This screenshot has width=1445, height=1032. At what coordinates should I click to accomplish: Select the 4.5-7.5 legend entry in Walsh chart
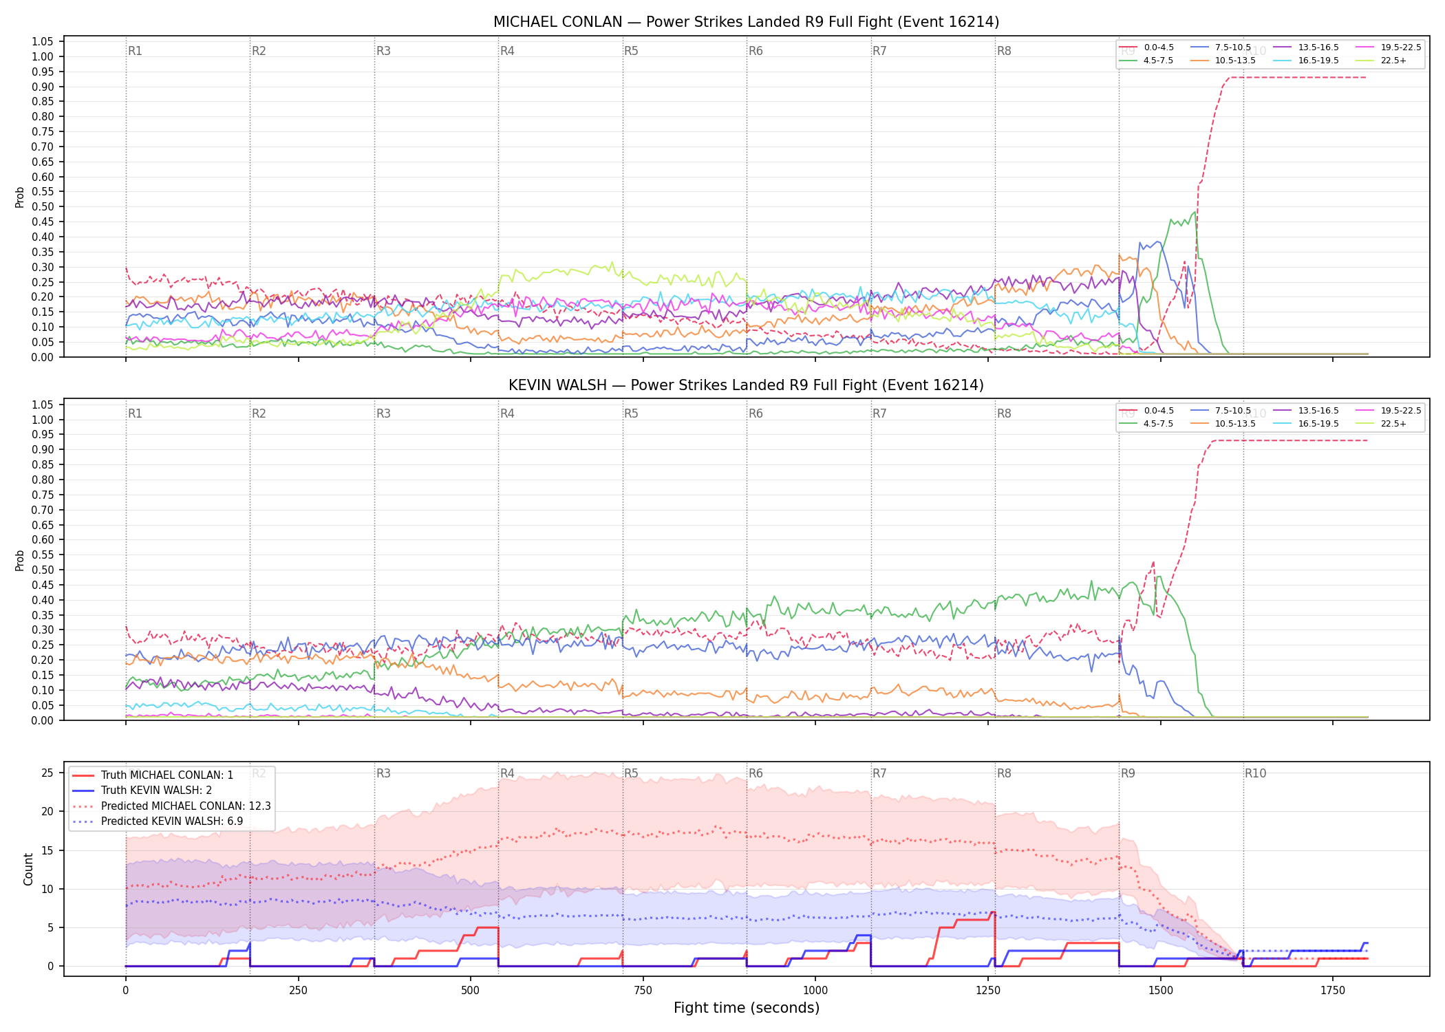1147,424
